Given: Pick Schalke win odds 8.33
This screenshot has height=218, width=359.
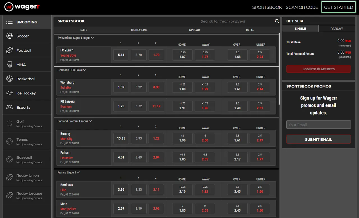Looking at the screenshot, I should point(156,87).
